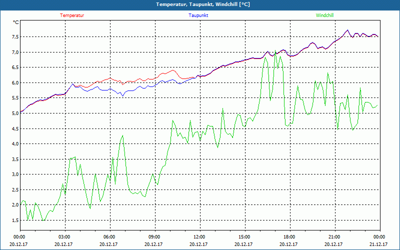Click the 20.12.17 date under 03:00
400x250 pixels.
click(x=63, y=244)
